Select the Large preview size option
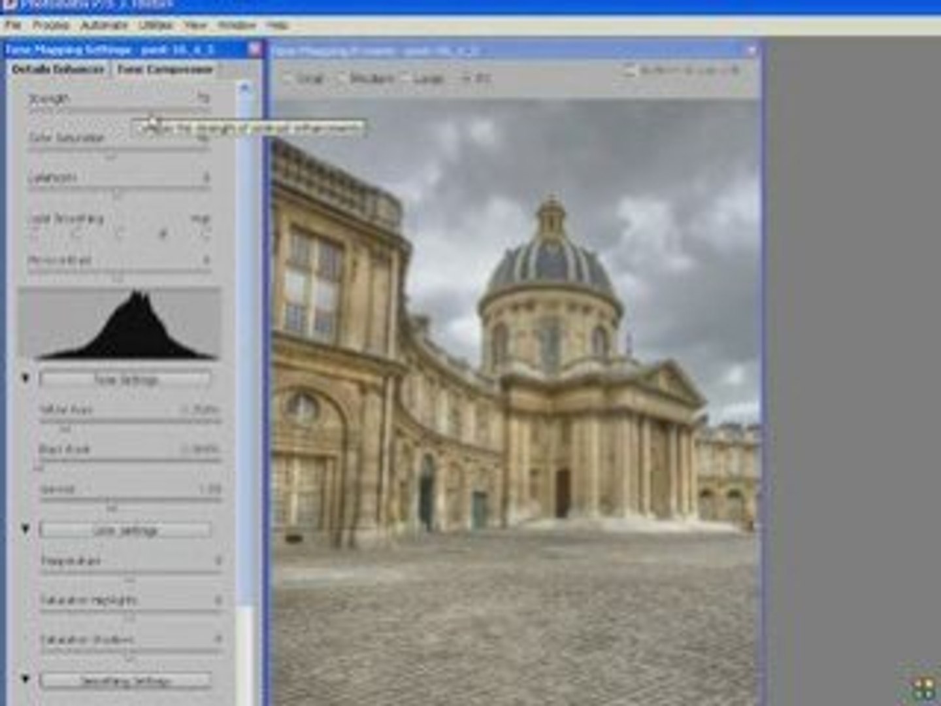 click(x=422, y=78)
